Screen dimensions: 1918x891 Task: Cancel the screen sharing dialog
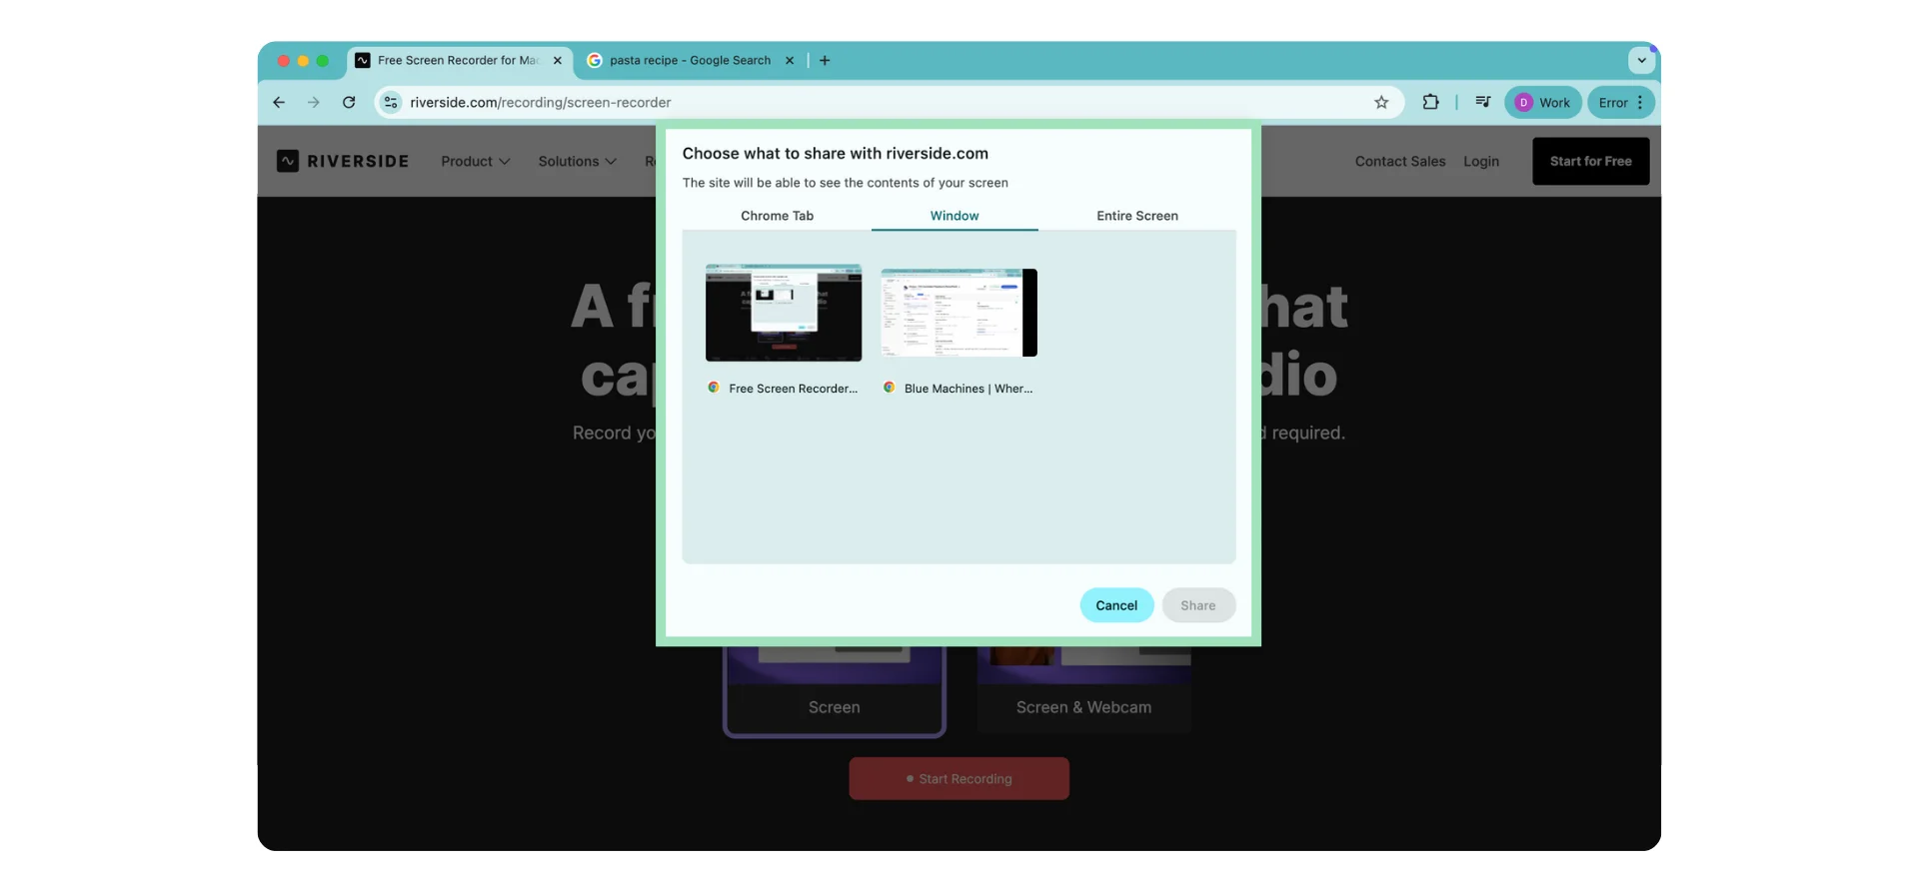[1115, 605]
